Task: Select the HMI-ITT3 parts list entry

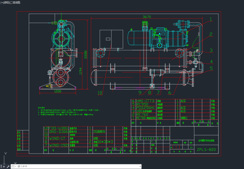Action: pos(145,101)
